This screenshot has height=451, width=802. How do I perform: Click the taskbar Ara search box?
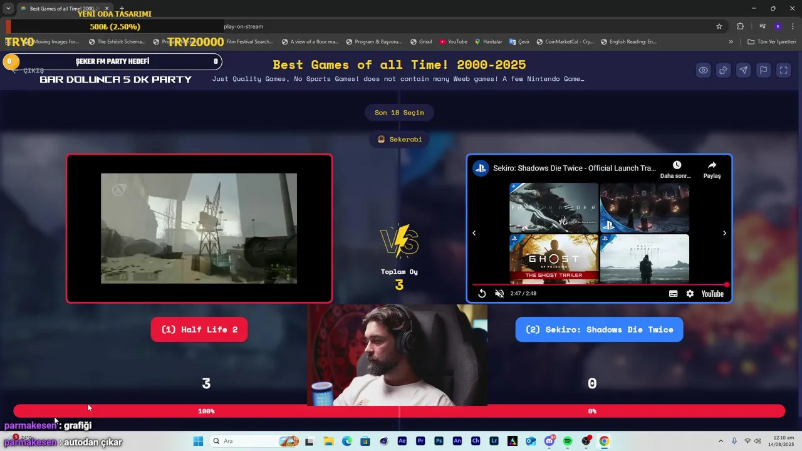point(254,441)
